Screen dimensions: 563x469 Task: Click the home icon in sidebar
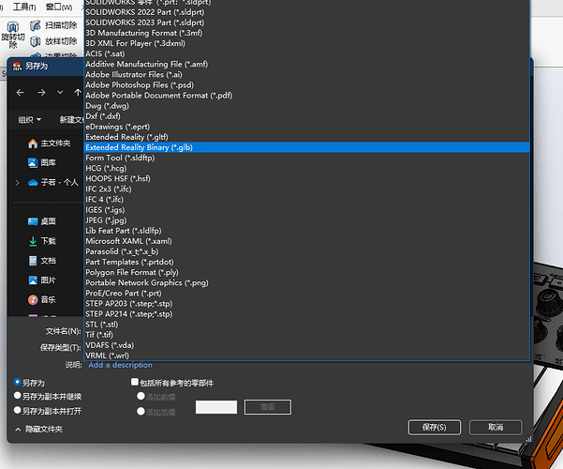tap(33, 144)
